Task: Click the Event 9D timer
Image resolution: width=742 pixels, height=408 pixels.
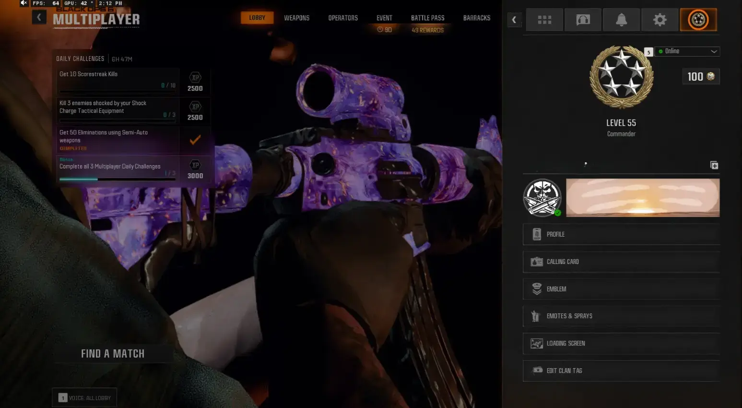Action: (x=385, y=30)
